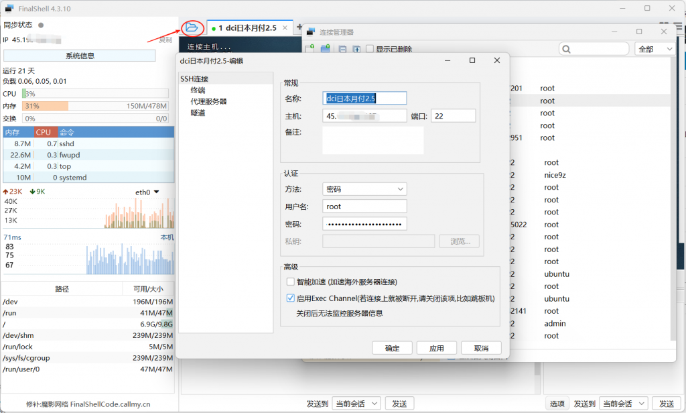The width and height of the screenshot is (686, 413).
Task: Select 代理服务器 in the settings tree
Action: click(x=208, y=101)
